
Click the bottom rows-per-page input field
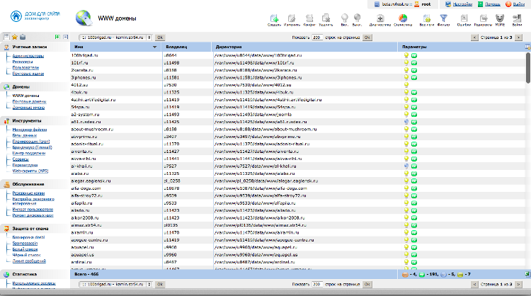(x=317, y=284)
